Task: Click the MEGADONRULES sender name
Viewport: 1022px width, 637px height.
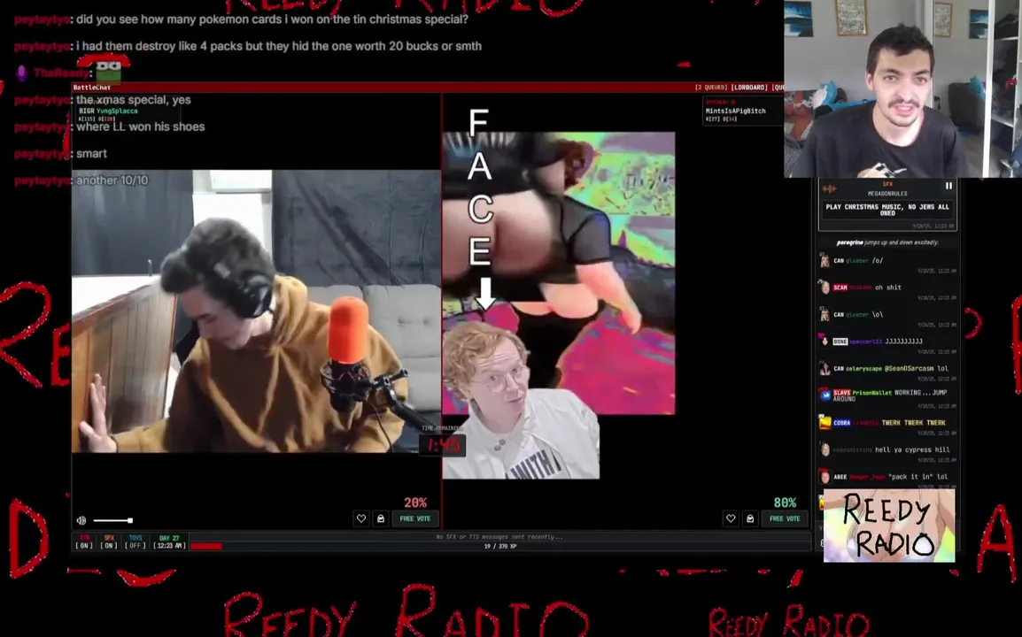Action: point(887,194)
